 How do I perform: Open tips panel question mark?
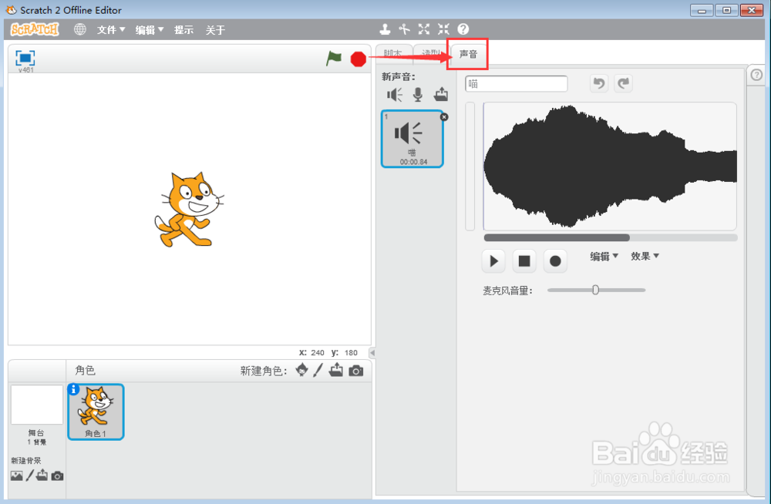[x=757, y=75]
